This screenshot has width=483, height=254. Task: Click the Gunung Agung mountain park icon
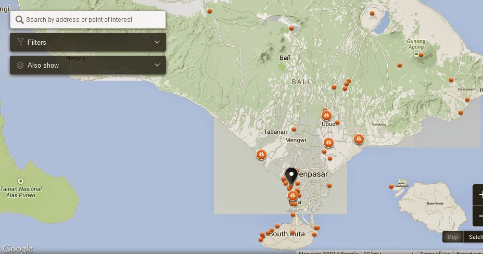pos(416,54)
